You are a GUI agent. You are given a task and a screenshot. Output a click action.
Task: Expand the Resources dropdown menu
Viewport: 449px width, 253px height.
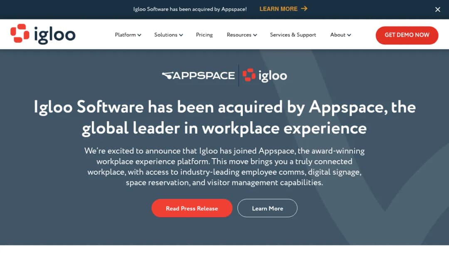point(242,35)
